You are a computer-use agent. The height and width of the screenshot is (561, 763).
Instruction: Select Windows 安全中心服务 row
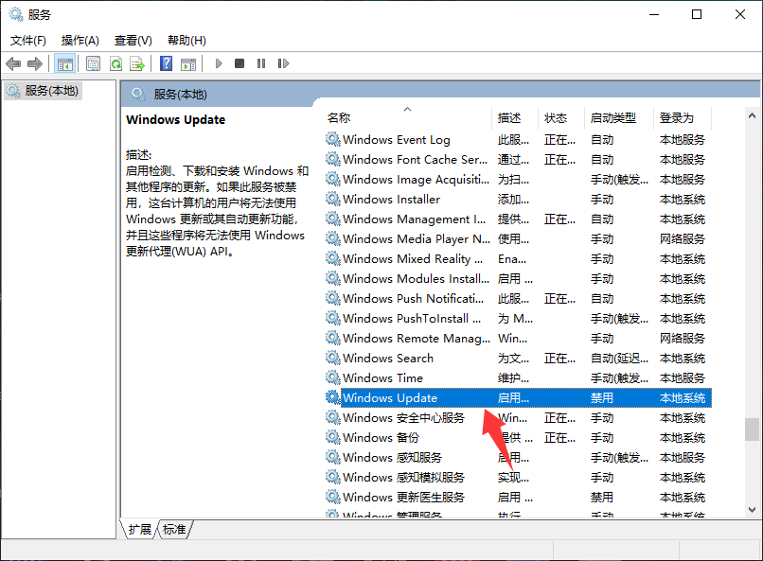pyautogui.click(x=518, y=417)
